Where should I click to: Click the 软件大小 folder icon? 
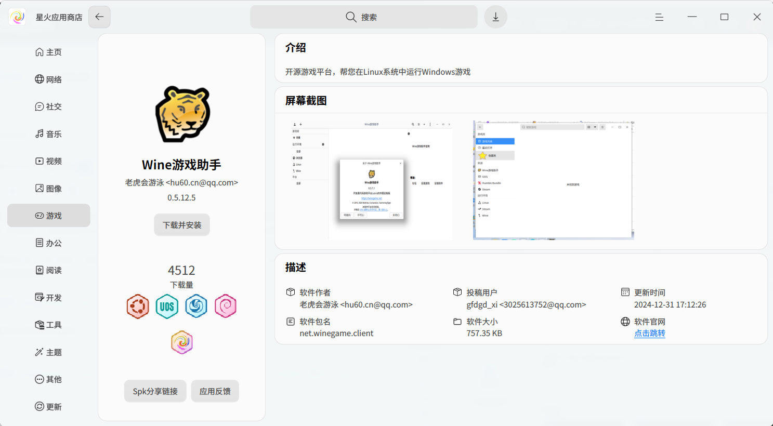pos(457,322)
